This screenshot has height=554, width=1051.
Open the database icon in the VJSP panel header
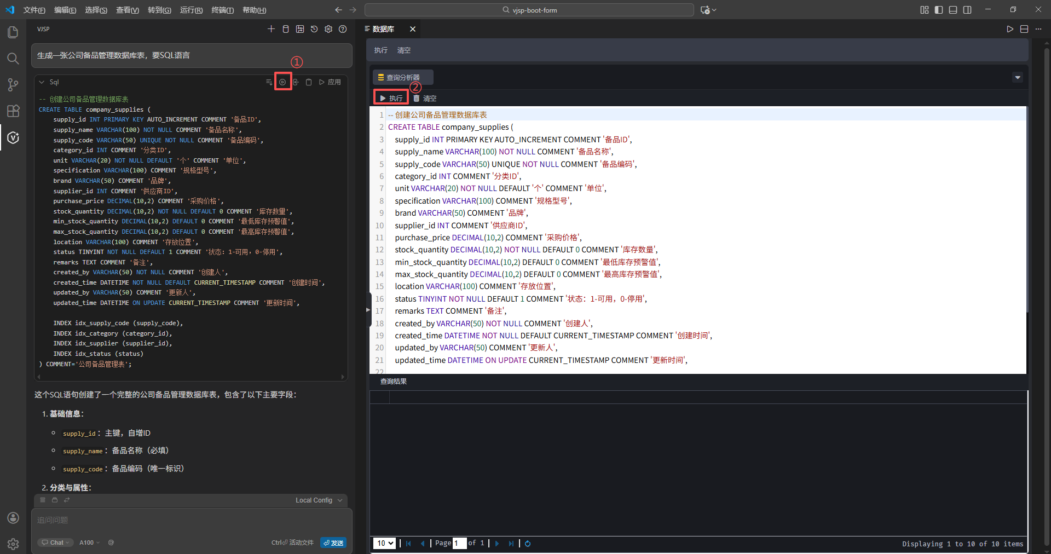point(285,29)
